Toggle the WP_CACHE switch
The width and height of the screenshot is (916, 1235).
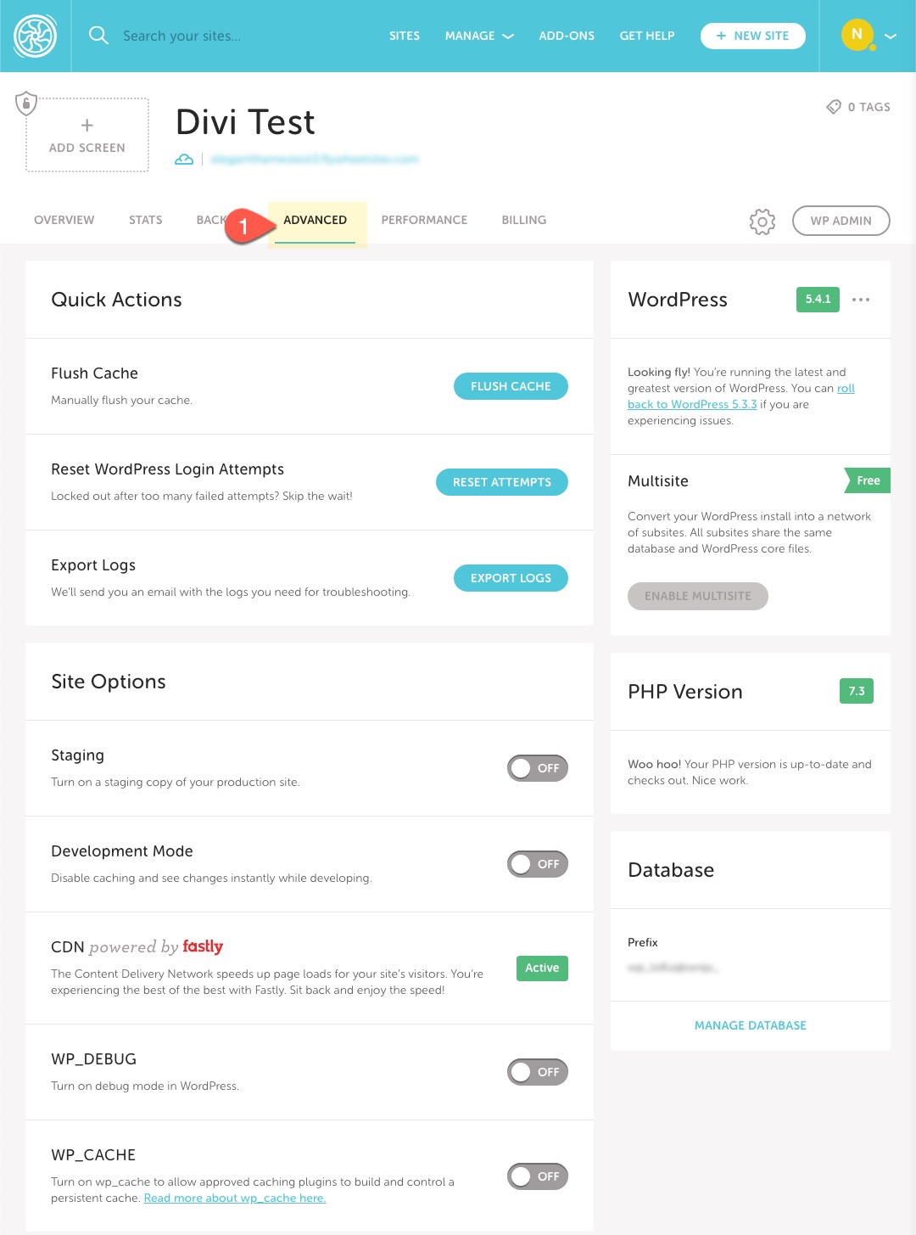coord(537,1176)
